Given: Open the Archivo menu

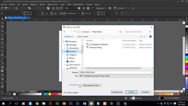Looking at the screenshot, I should (x=4, y=4).
